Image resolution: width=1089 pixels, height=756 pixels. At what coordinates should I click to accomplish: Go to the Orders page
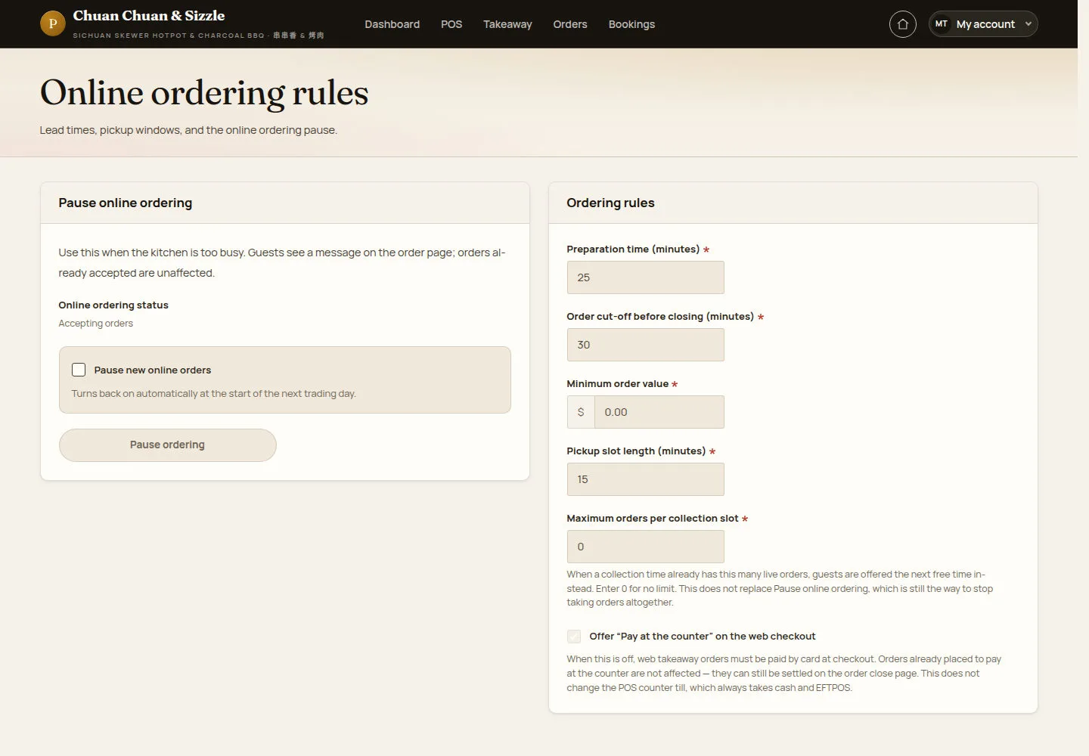pos(570,24)
